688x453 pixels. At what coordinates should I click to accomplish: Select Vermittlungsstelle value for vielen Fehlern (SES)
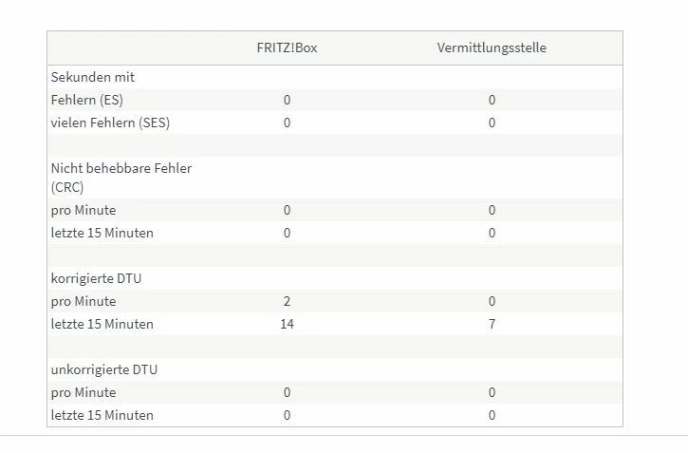tap(492, 123)
